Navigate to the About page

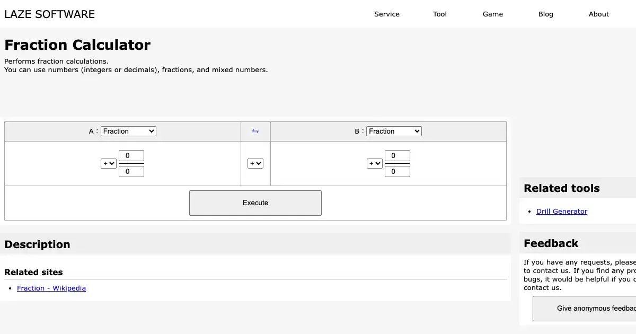click(x=599, y=14)
